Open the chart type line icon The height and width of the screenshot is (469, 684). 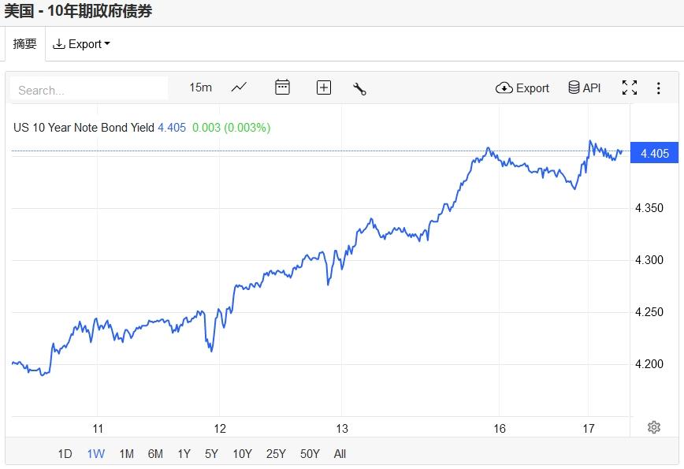[239, 87]
